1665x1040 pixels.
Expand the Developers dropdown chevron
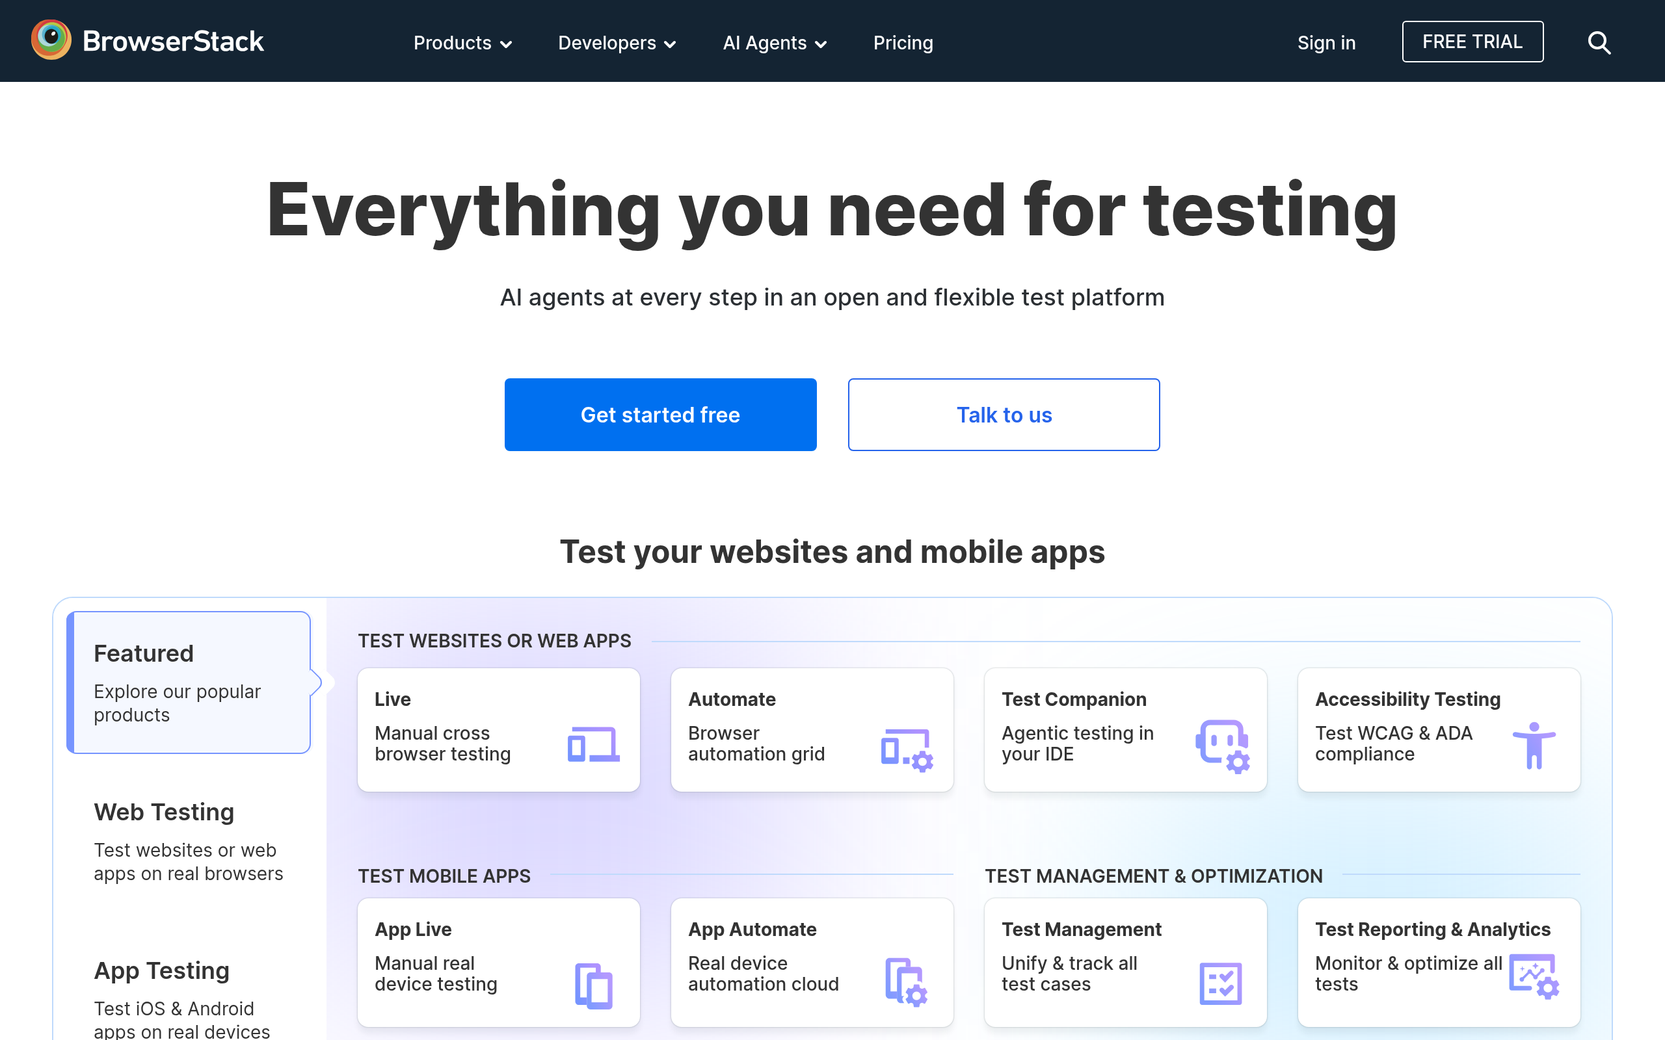tap(670, 45)
